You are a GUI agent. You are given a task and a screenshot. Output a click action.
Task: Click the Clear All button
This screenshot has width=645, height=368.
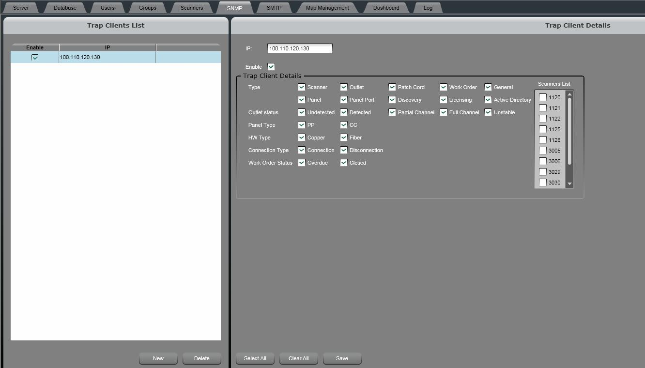point(298,358)
